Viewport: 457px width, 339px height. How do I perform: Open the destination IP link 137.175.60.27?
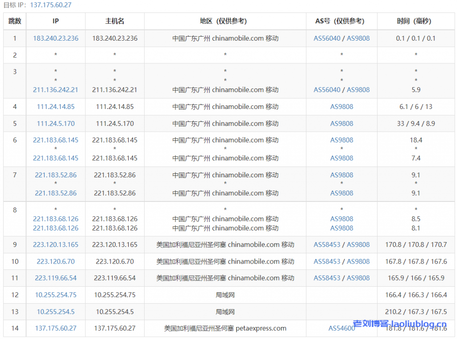click(x=55, y=328)
